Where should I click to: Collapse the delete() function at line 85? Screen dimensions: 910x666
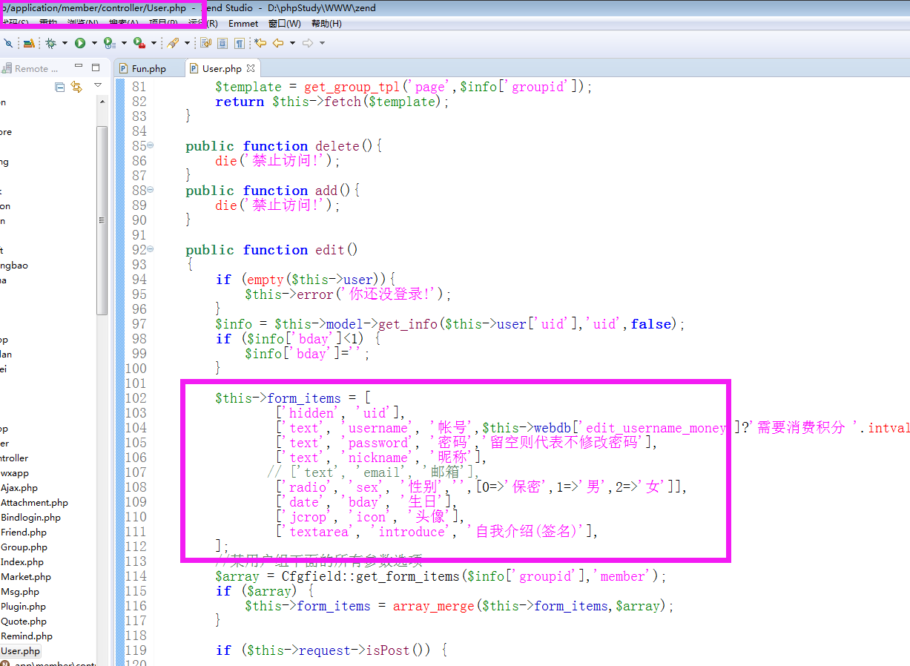tap(151, 145)
